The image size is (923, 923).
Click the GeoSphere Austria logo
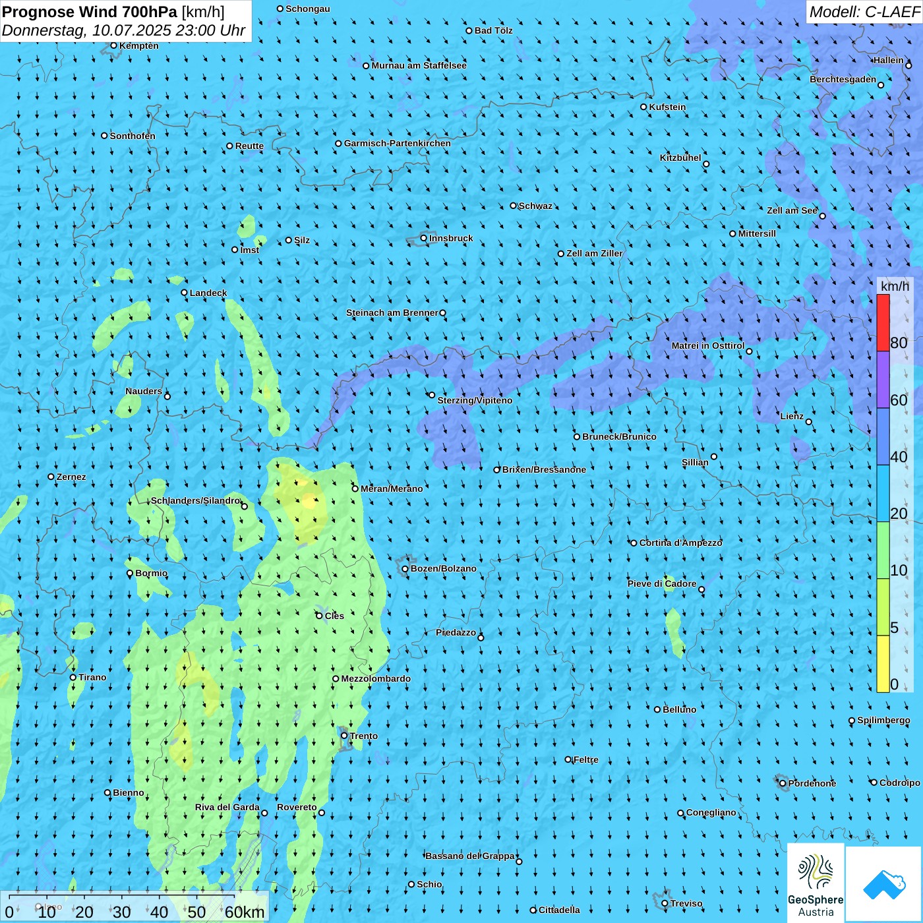[816, 883]
